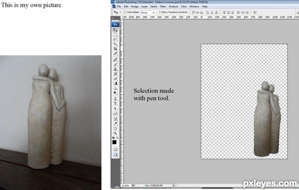This screenshot has height=190, width=299.
Task: Click the Ps logo atop the toolbox
Action: 116,24
